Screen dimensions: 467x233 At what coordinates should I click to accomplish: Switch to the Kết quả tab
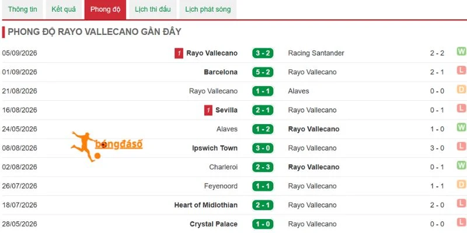pyautogui.click(x=64, y=9)
